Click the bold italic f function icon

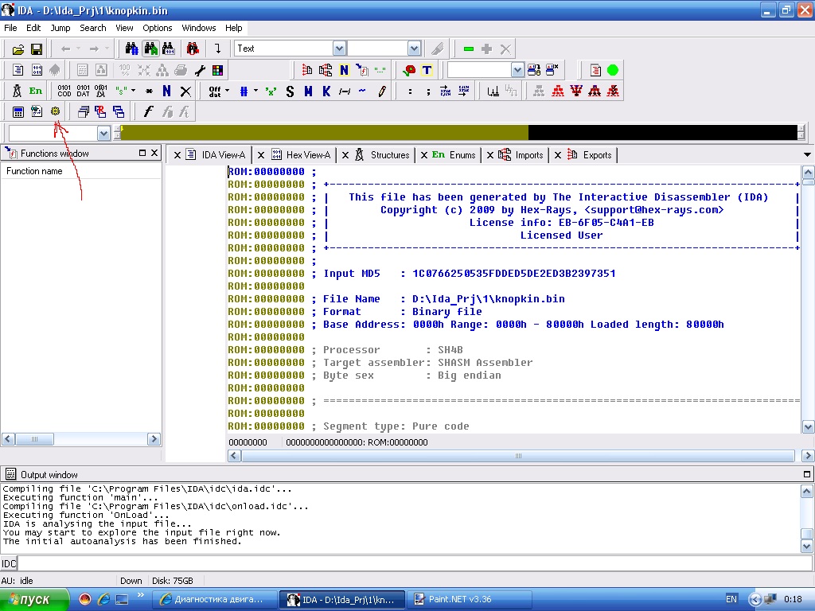tap(149, 112)
